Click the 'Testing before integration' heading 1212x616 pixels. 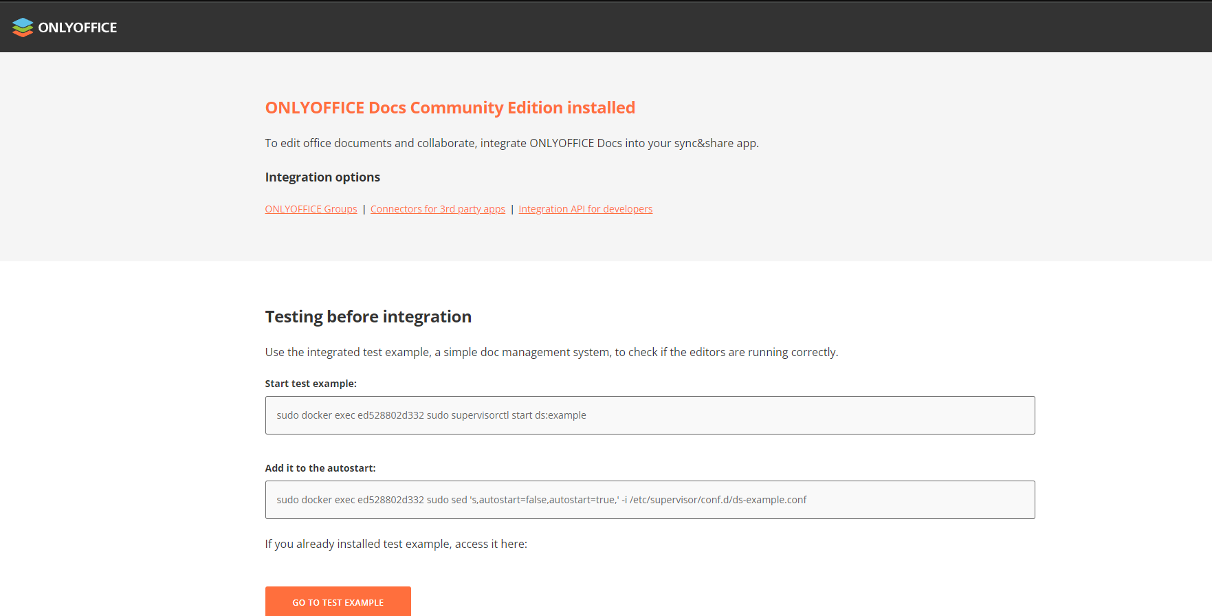(368, 317)
